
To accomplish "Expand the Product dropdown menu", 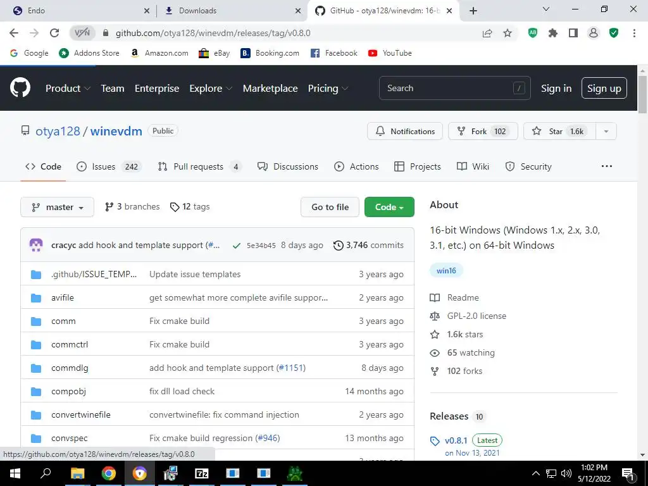I will point(68,88).
